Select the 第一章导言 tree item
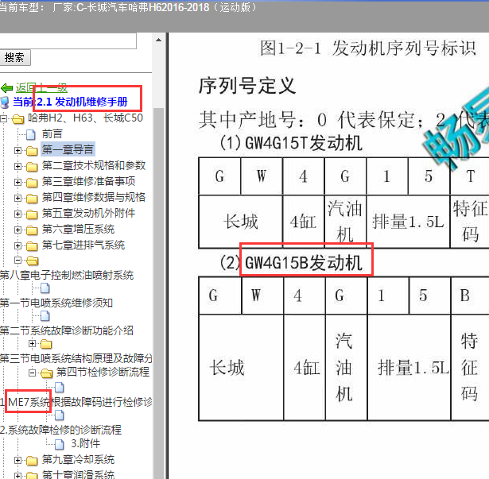Screen dimensions: 489x479 click(68, 149)
